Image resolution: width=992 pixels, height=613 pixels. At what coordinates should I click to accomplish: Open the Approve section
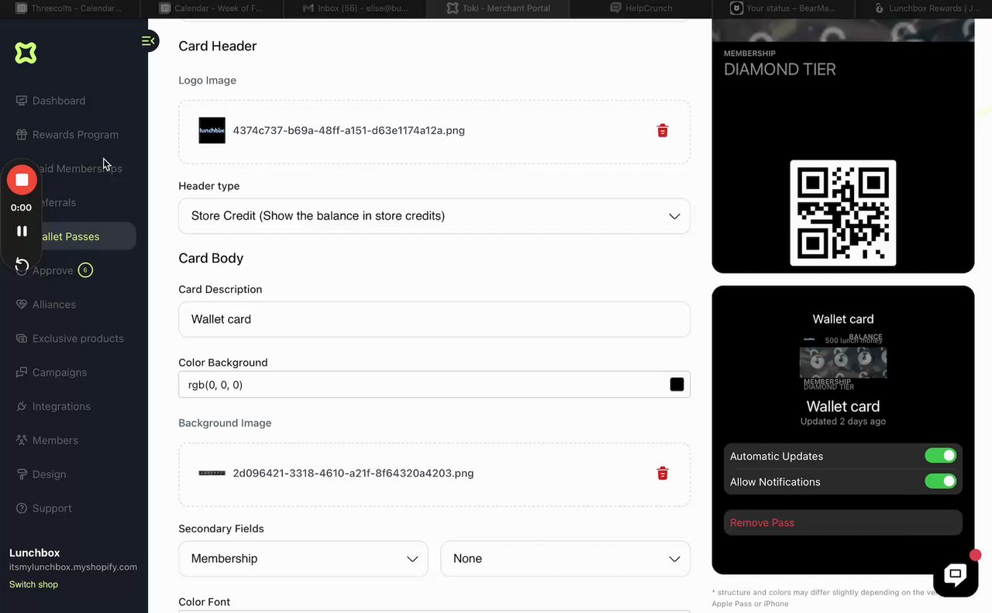(x=53, y=270)
